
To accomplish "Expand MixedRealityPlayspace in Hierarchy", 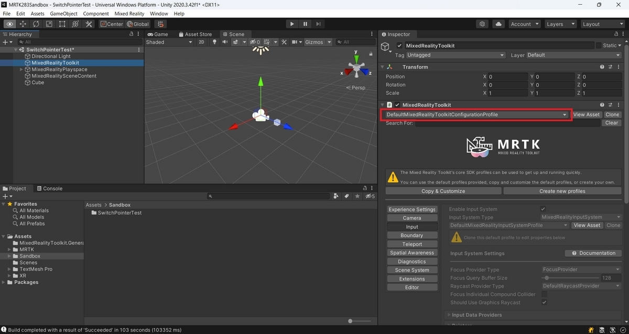I will [x=21, y=70].
